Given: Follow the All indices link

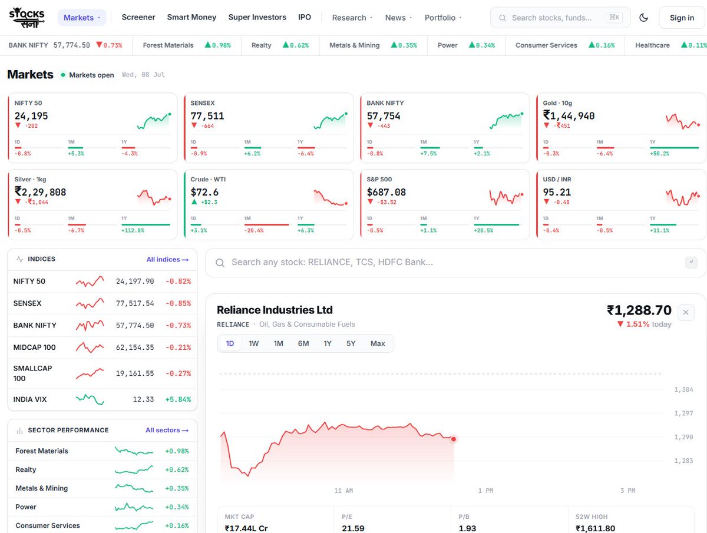Looking at the screenshot, I should 167,259.
